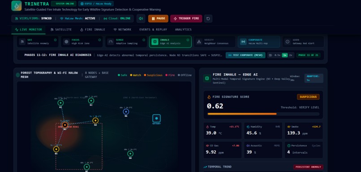Set playback speed to 0.5x

click(277, 55)
